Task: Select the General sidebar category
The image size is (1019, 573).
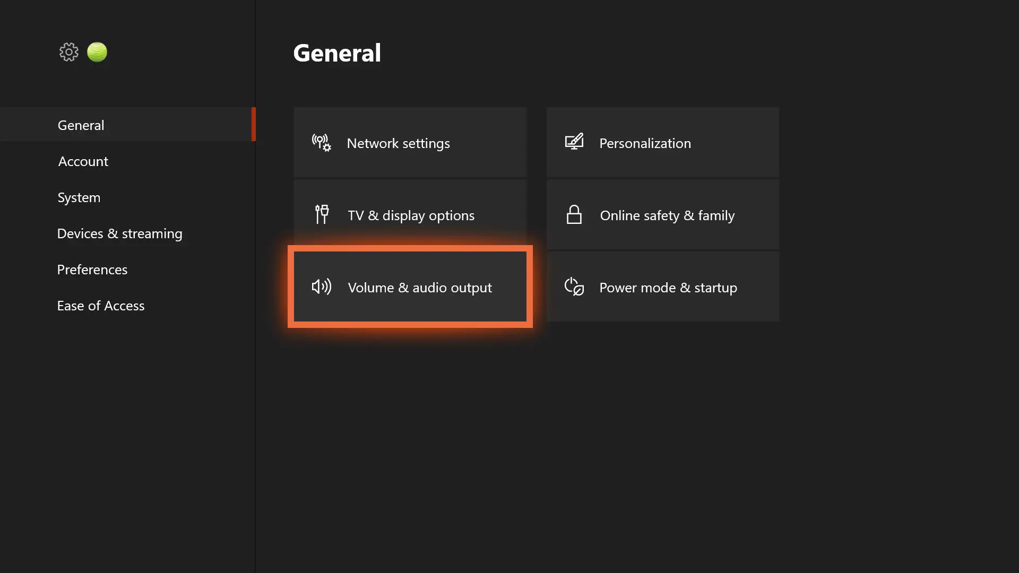Action: (81, 125)
